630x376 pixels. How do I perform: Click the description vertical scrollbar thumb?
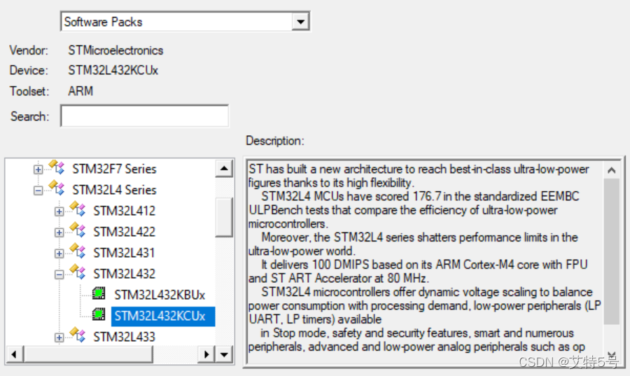click(x=612, y=251)
